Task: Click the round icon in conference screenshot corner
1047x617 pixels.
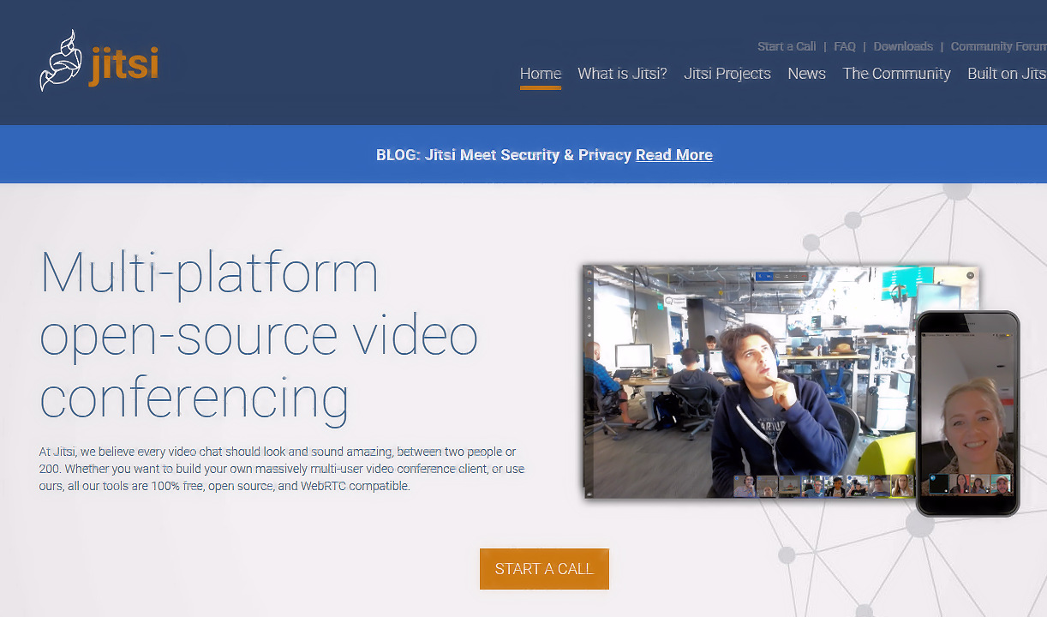Action: (x=970, y=275)
